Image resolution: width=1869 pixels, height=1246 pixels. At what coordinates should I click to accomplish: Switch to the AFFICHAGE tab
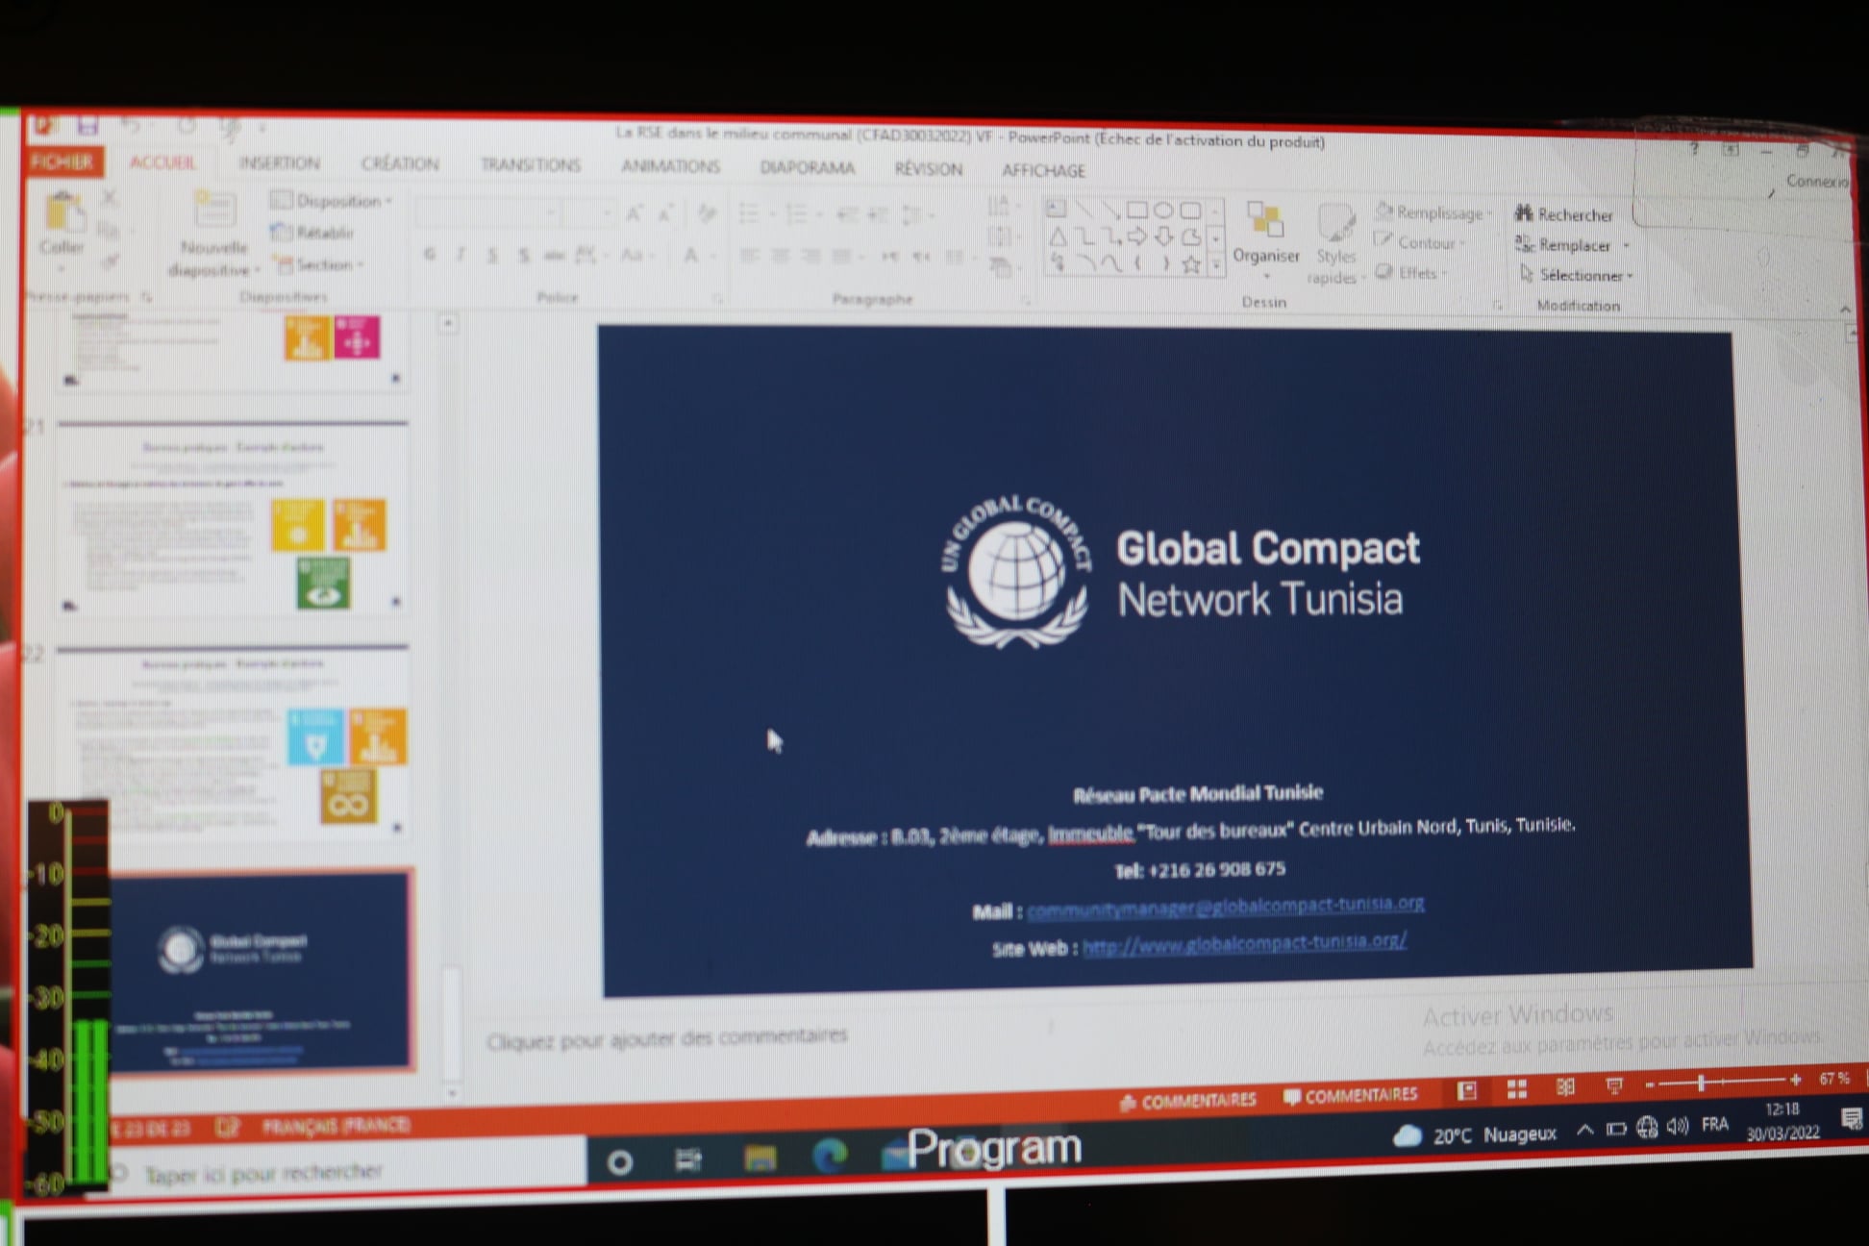1043,170
